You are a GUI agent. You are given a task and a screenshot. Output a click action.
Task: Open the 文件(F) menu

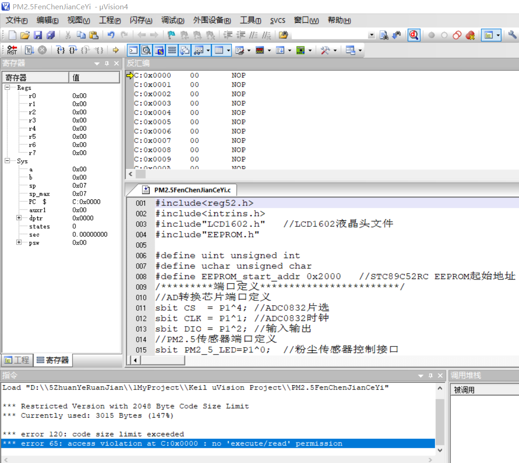tap(17, 20)
